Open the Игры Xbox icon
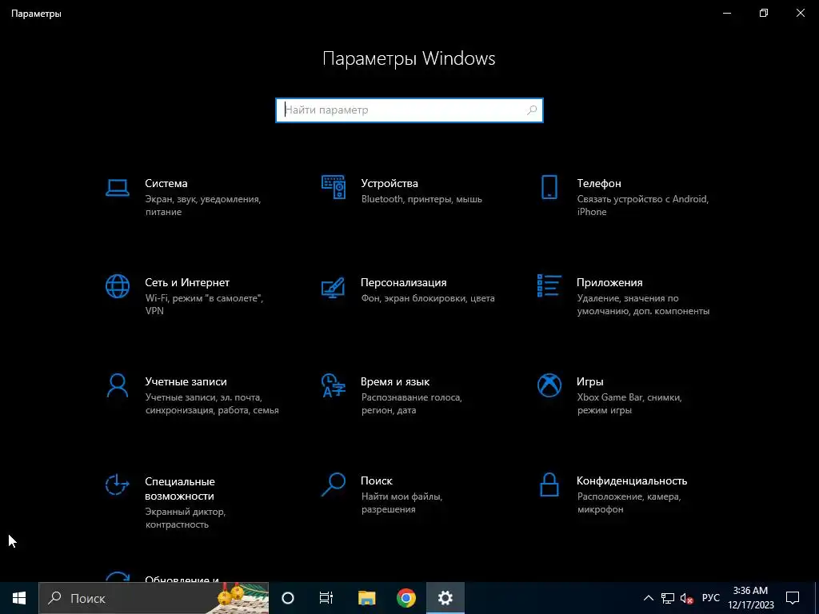The image size is (819, 614). (549, 385)
